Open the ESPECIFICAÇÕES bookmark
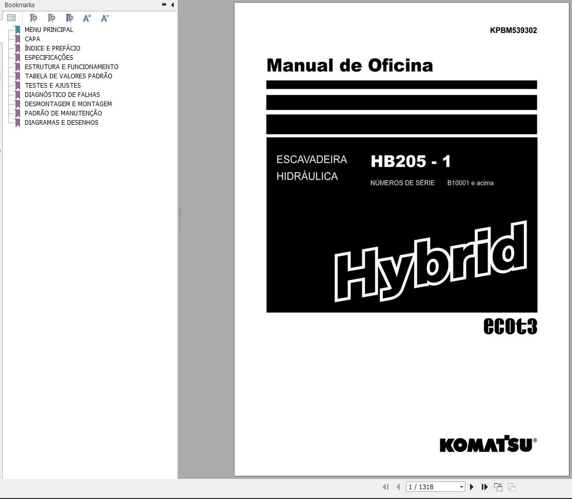Screen dimensions: 572x499 pyautogui.click(x=49, y=57)
